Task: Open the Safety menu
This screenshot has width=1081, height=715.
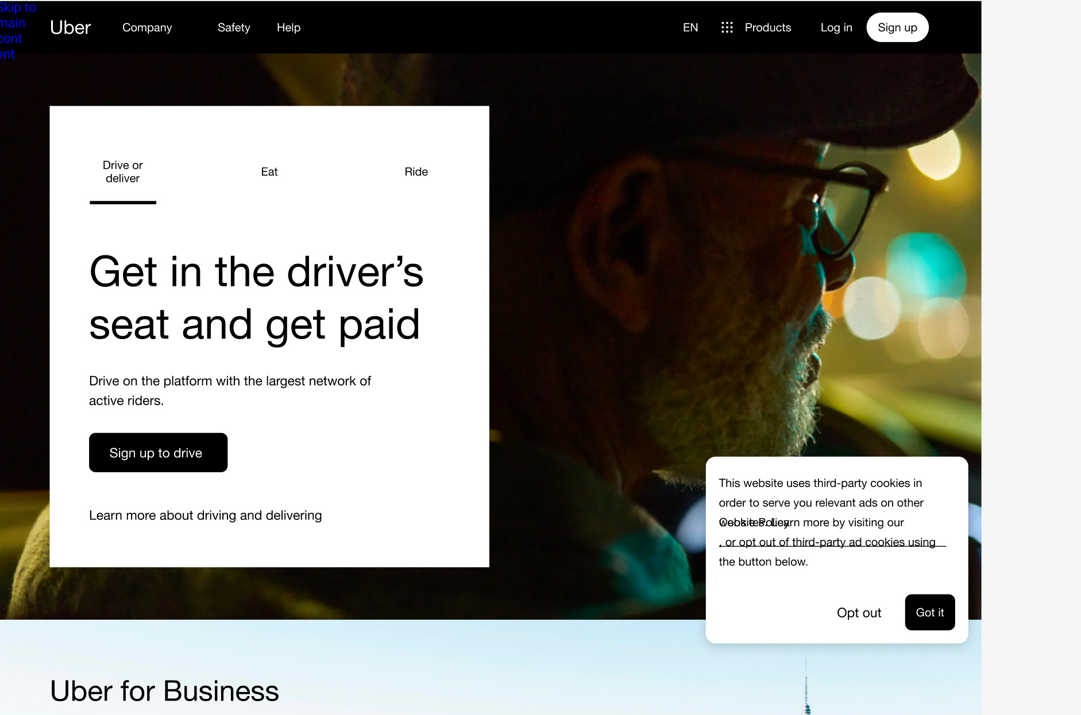Action: coord(234,27)
